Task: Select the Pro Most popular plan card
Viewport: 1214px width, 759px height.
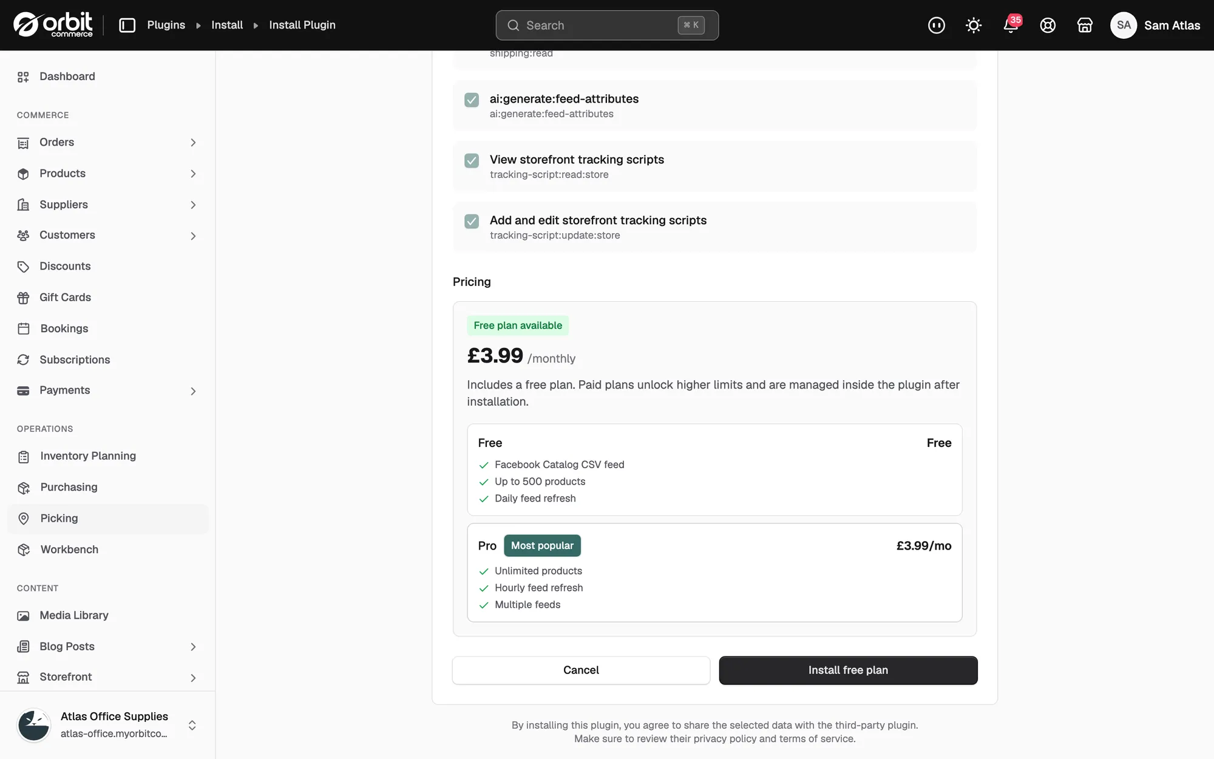Action: tap(714, 573)
